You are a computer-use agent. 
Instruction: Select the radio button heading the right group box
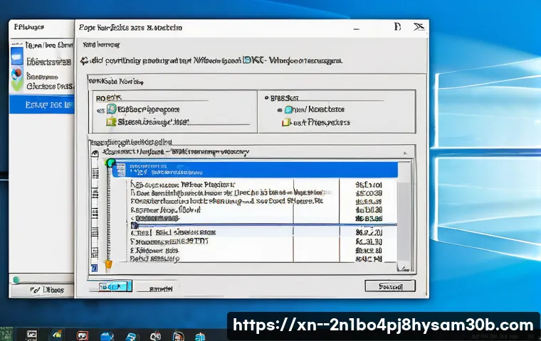point(267,98)
